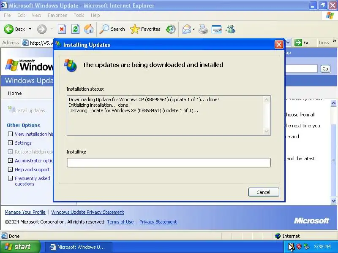Click the Windows Update tray icon
This screenshot has height=253, width=338.
(291, 247)
